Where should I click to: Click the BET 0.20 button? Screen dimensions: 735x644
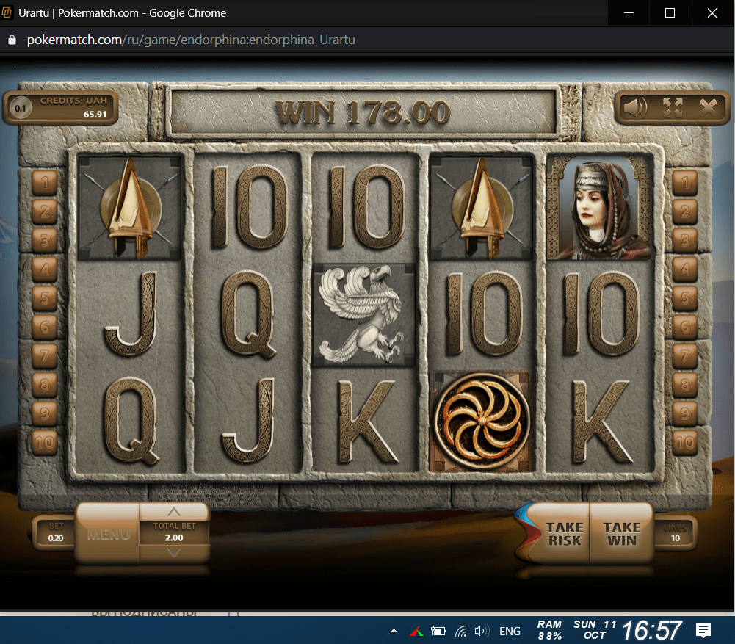pyautogui.click(x=55, y=533)
